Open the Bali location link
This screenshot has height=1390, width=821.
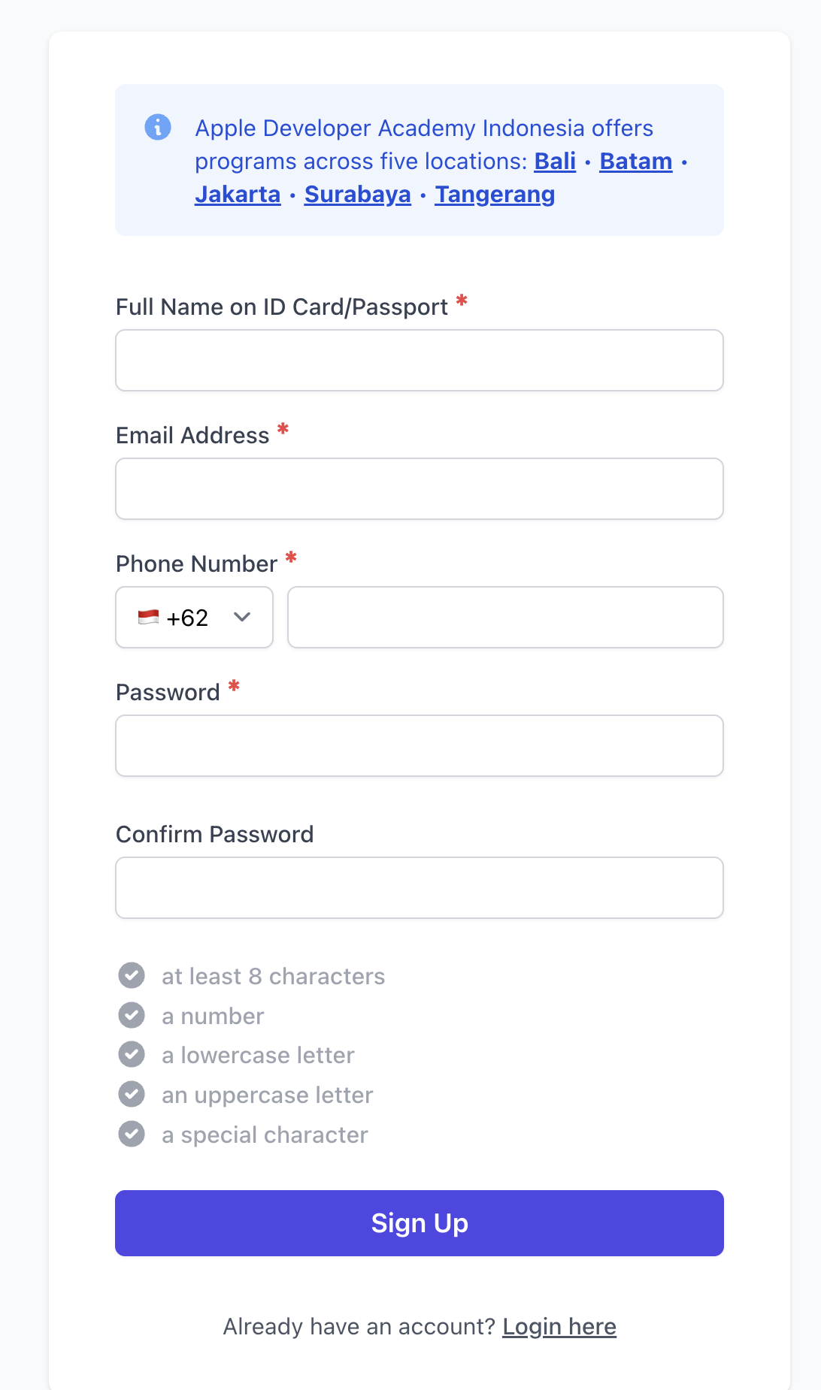554,161
